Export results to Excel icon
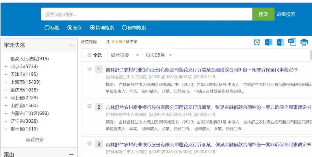This screenshot has width=312, height=157. click(x=269, y=42)
